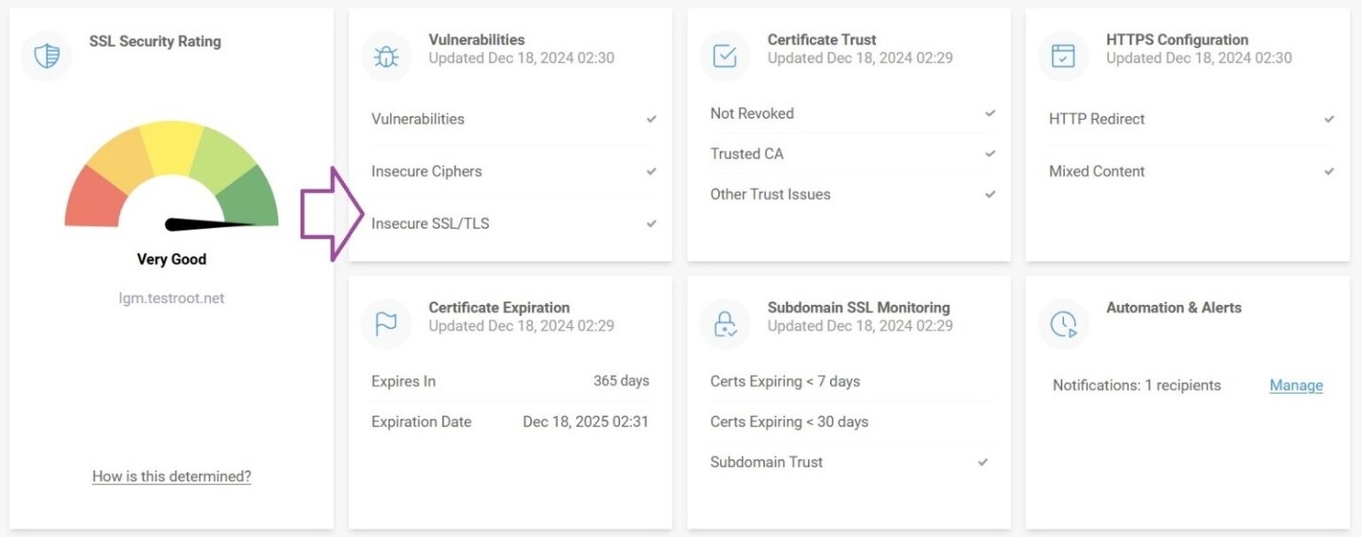Click Manage next to notification recipients
This screenshot has width=1362, height=537.
1295,385
